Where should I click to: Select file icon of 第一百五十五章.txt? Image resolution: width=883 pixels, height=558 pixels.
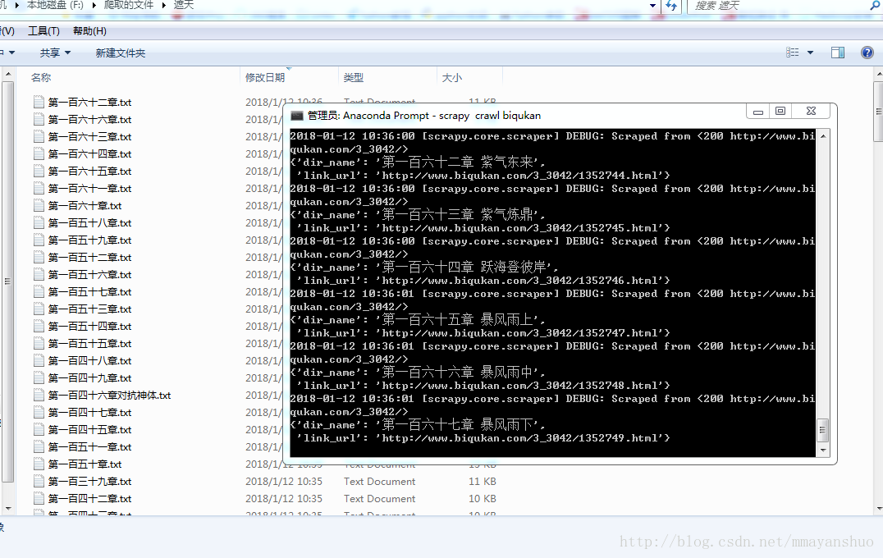pyautogui.click(x=39, y=344)
